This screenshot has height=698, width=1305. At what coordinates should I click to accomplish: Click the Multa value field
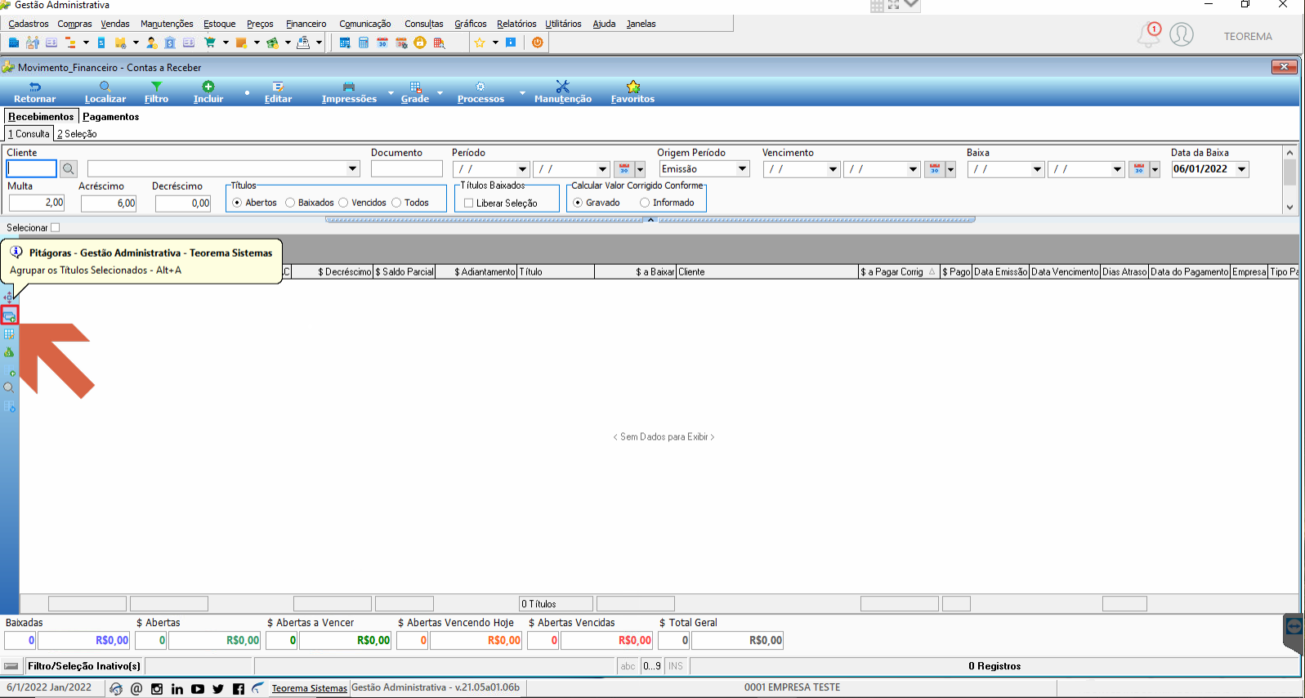[37, 203]
